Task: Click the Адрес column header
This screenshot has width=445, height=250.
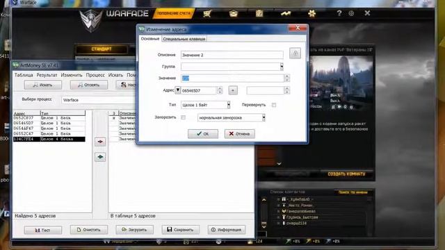Action: pos(26,113)
